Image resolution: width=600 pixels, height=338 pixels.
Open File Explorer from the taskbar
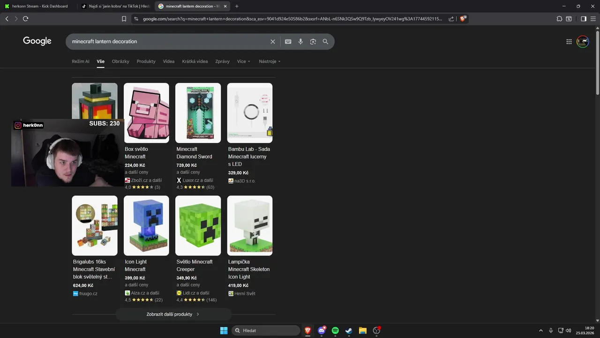coord(362,330)
